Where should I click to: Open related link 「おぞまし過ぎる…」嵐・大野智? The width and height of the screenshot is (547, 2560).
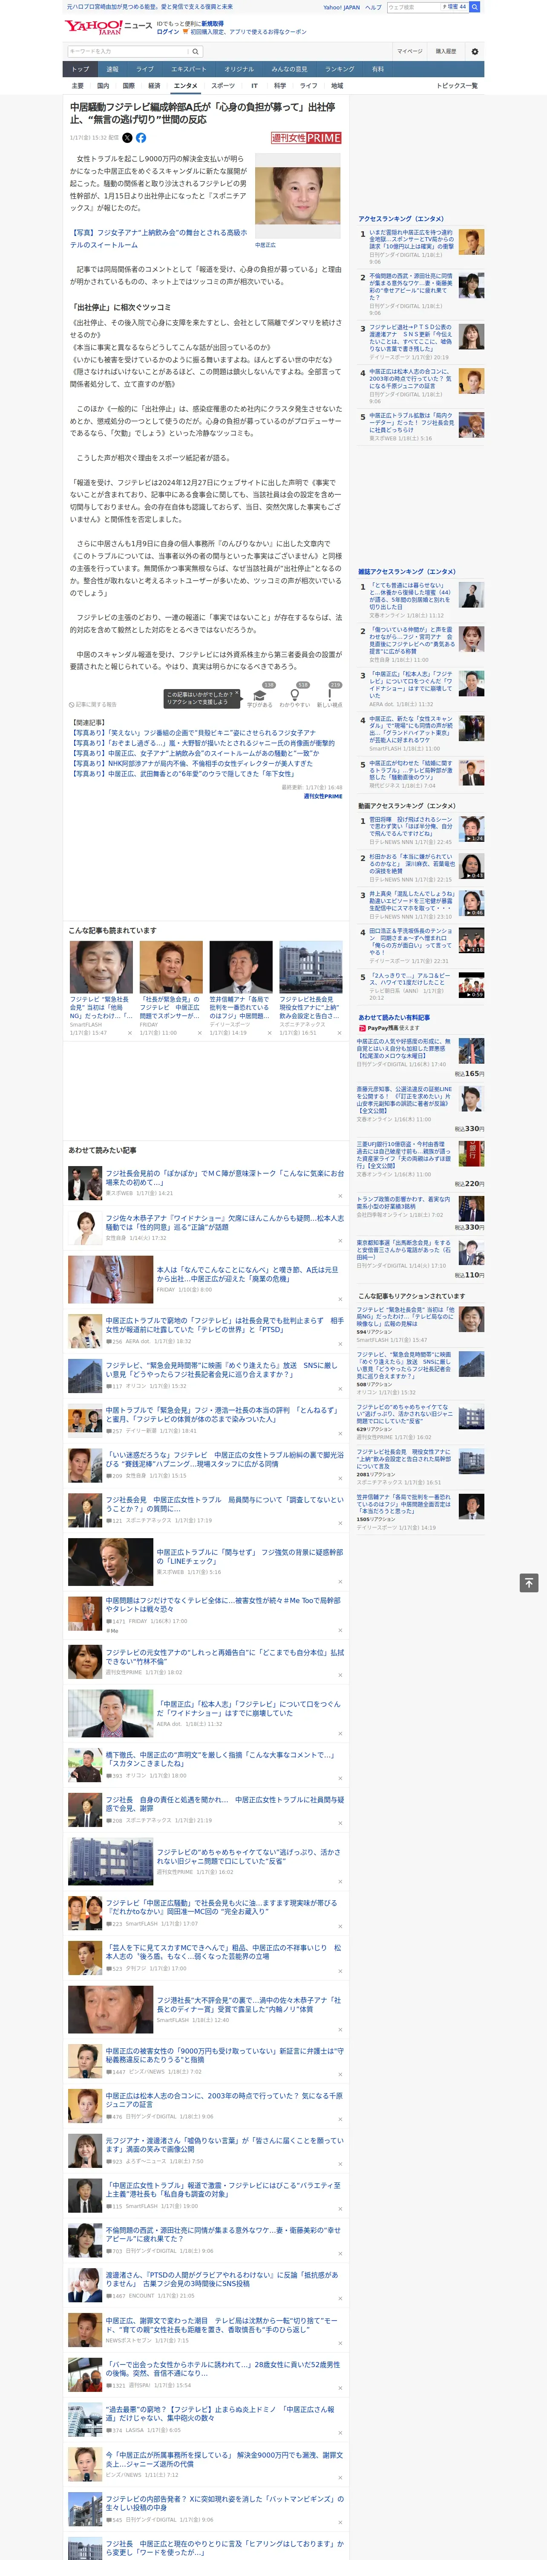[x=202, y=742]
